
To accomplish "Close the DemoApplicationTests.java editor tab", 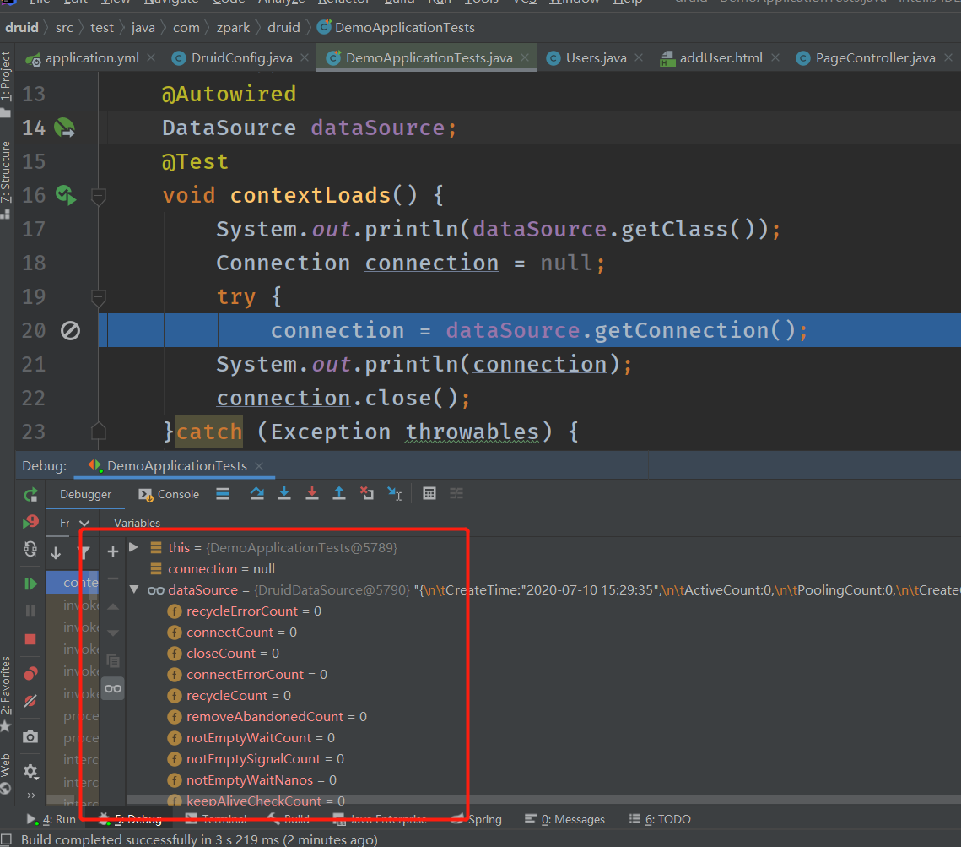I will [525, 57].
